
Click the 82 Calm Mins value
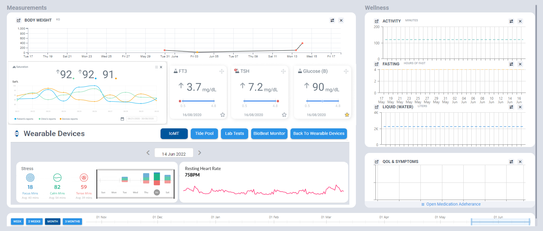57,187
